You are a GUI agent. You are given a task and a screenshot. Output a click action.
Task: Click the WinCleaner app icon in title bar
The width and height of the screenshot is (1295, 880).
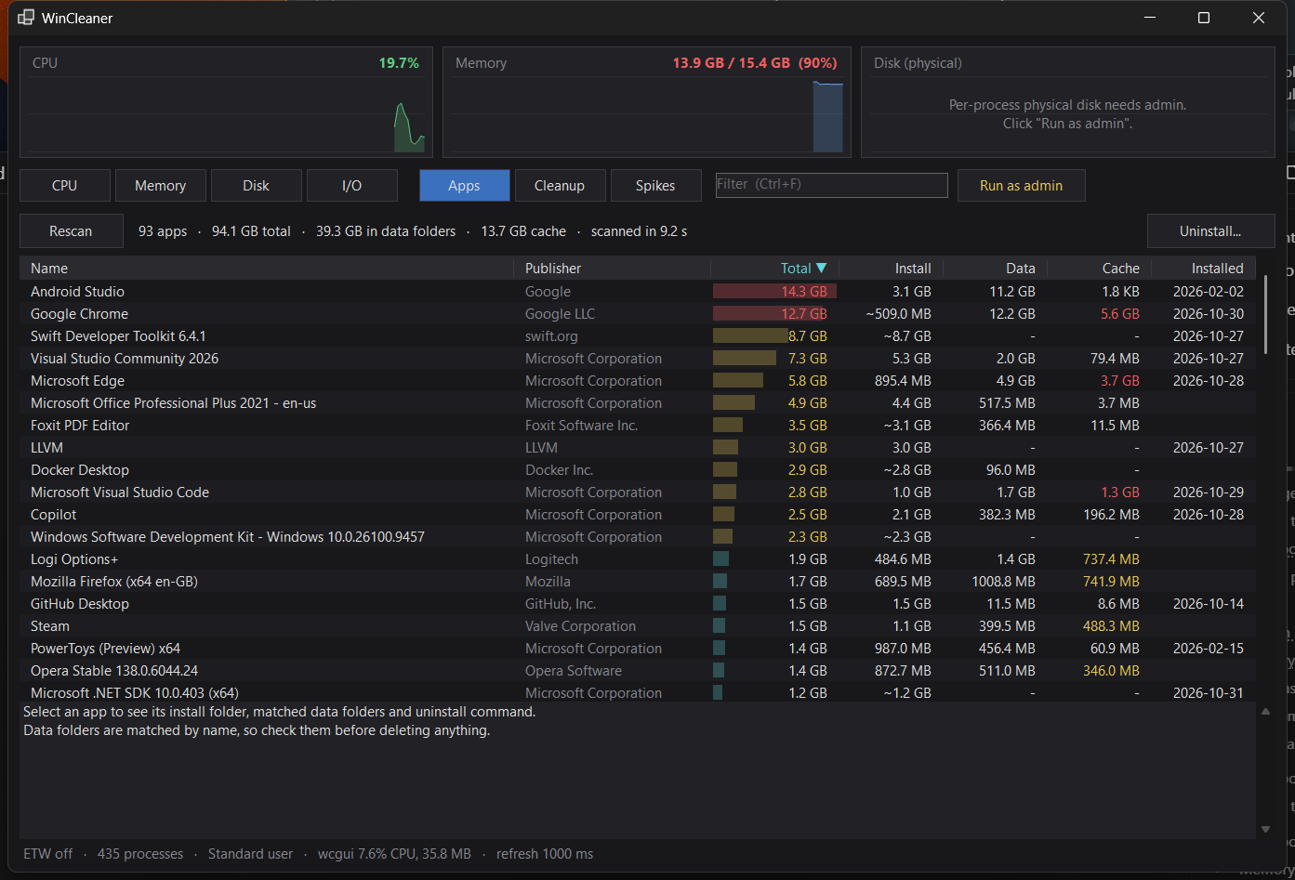pos(26,18)
